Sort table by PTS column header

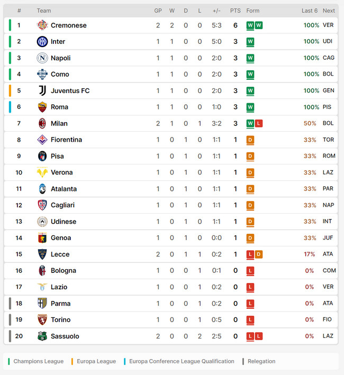(236, 11)
